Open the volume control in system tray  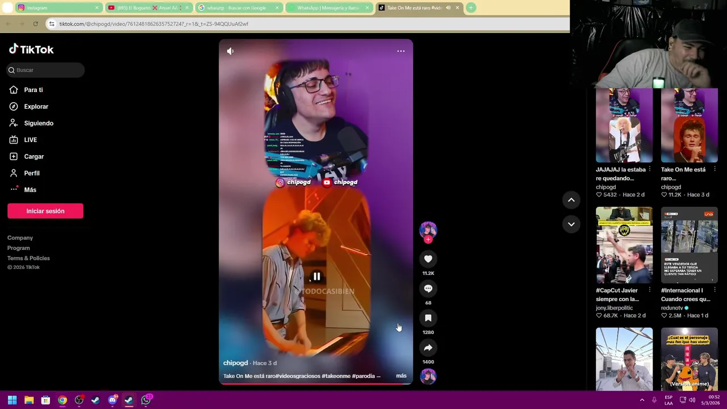(x=692, y=400)
